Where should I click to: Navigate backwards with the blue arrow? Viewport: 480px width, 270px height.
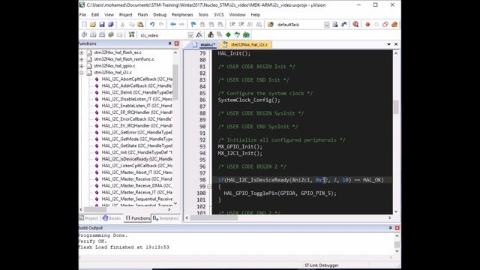tap(173, 25)
